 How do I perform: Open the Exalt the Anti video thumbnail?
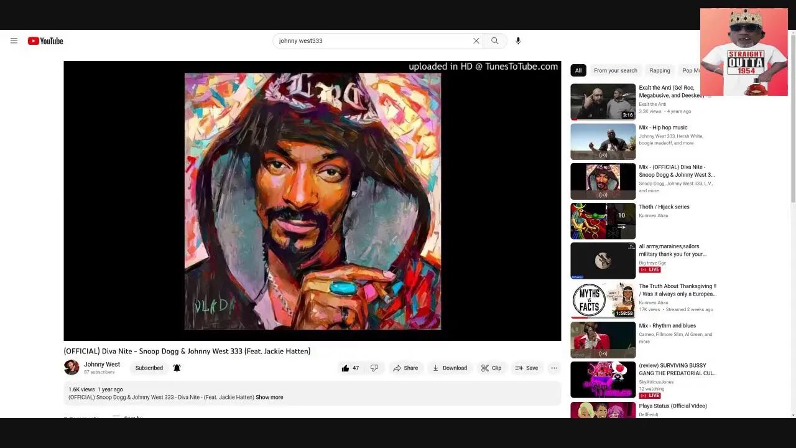click(x=603, y=101)
